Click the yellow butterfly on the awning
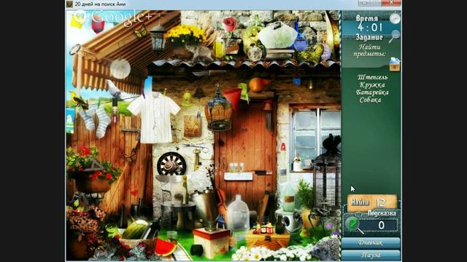This screenshot has height=262, width=467. [x=141, y=31]
